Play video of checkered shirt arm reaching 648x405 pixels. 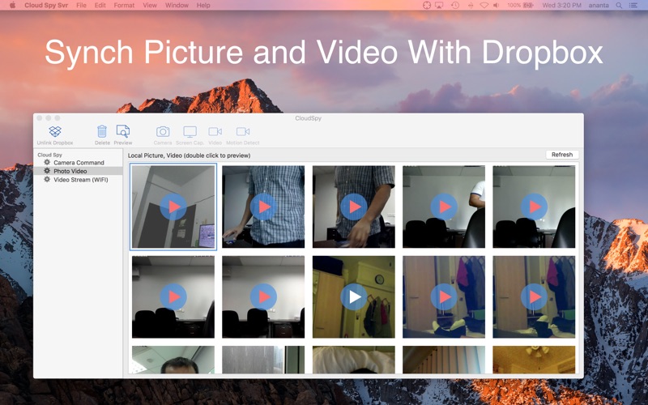coord(354,207)
